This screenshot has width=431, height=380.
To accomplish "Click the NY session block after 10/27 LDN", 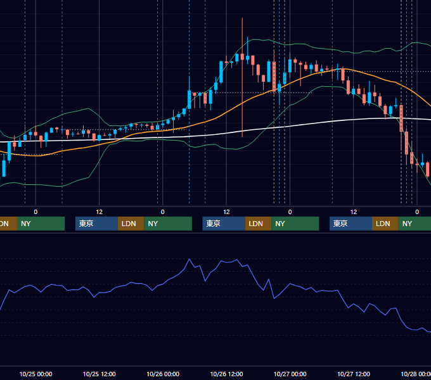I will 415,224.
